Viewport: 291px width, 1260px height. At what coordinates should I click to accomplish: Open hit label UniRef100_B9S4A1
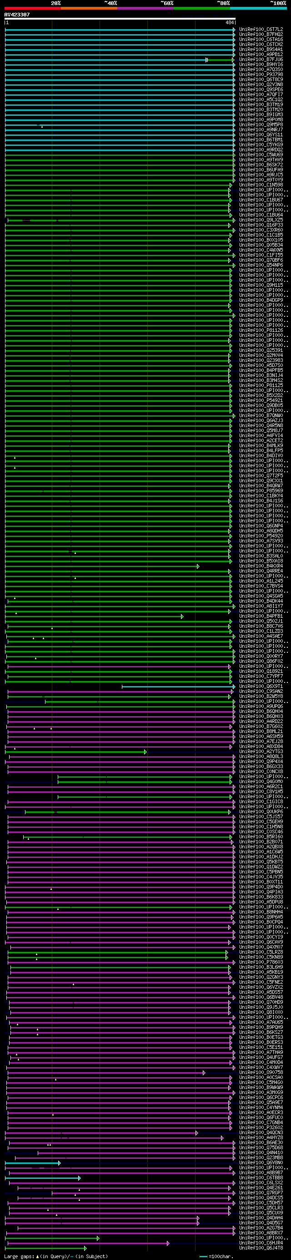click(x=261, y=49)
